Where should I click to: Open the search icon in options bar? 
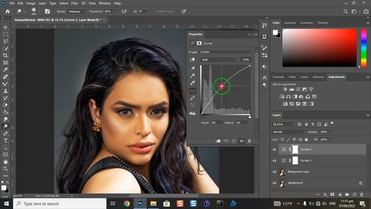pyautogui.click(x=345, y=12)
